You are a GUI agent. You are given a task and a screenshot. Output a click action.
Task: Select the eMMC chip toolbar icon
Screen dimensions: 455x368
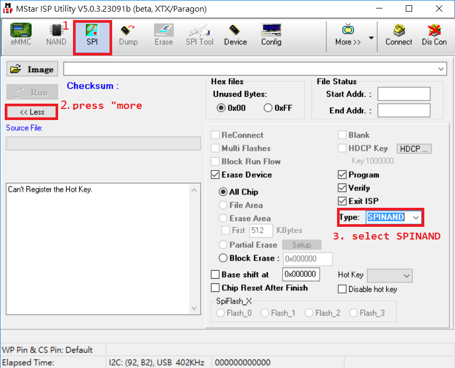coord(21,35)
